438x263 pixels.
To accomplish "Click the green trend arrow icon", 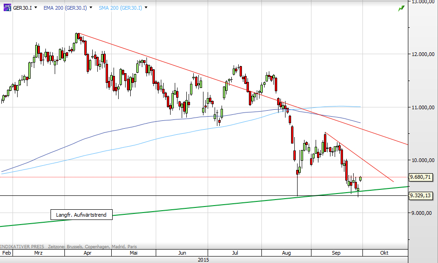I will tap(401, 8).
